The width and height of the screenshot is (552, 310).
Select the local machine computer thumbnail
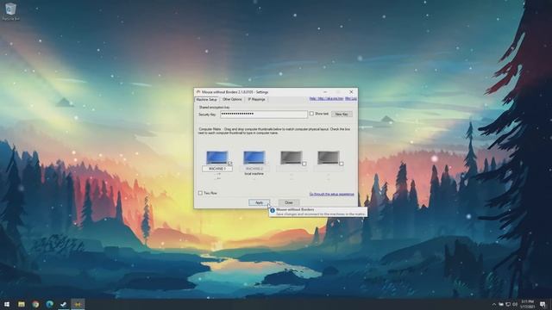click(x=254, y=158)
